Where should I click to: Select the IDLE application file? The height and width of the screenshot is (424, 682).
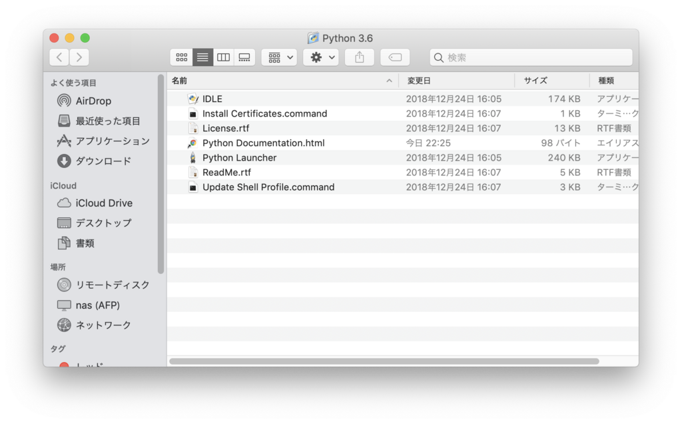coord(212,99)
